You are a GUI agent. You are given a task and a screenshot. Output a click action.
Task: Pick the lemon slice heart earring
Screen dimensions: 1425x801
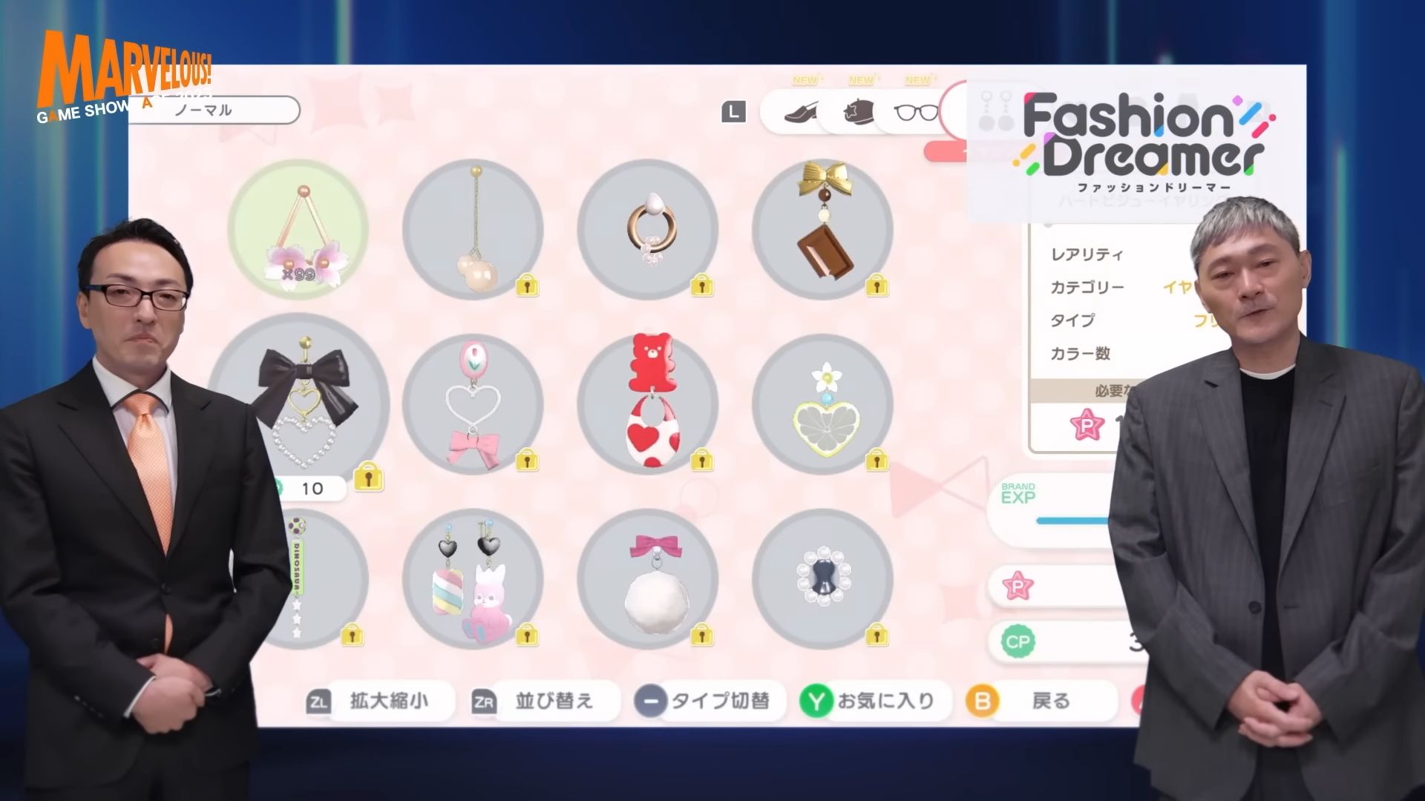click(x=822, y=403)
